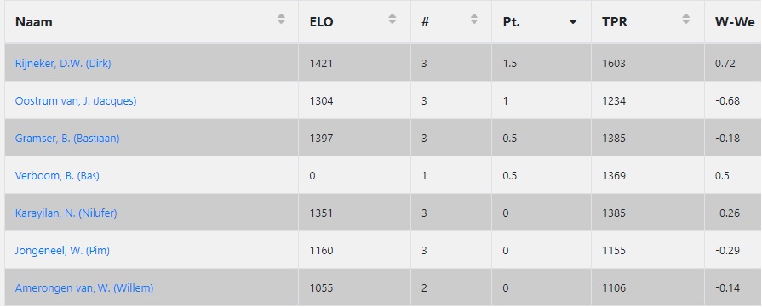
Task: Open Karayilan, N. (Nilufer) link
Action: (66, 213)
